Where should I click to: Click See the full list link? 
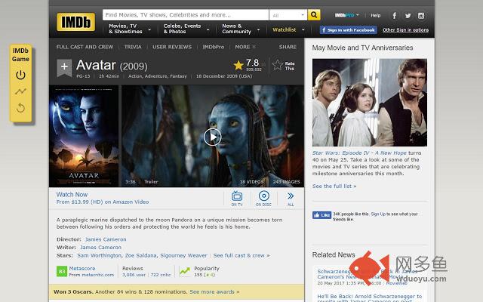[334, 186]
